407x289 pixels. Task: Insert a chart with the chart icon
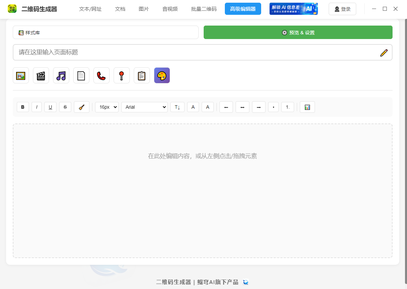coord(307,107)
